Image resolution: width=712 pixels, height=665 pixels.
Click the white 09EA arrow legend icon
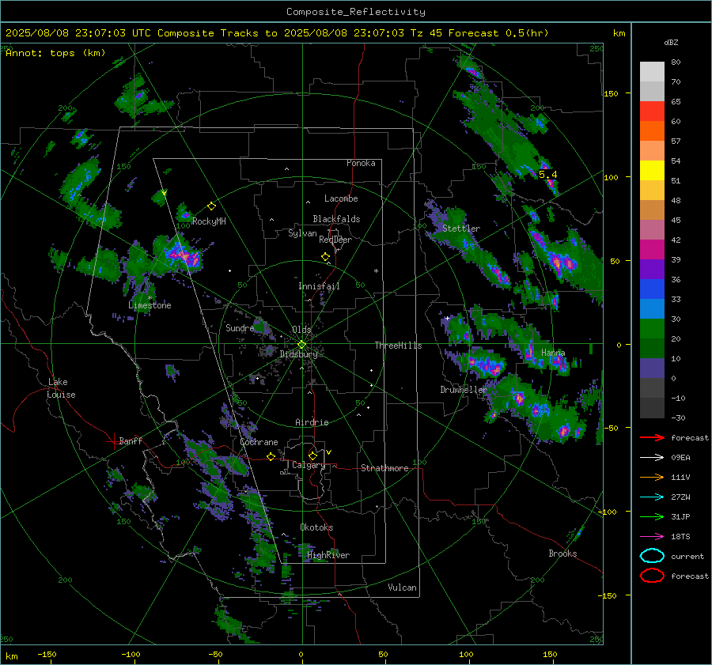pos(652,457)
